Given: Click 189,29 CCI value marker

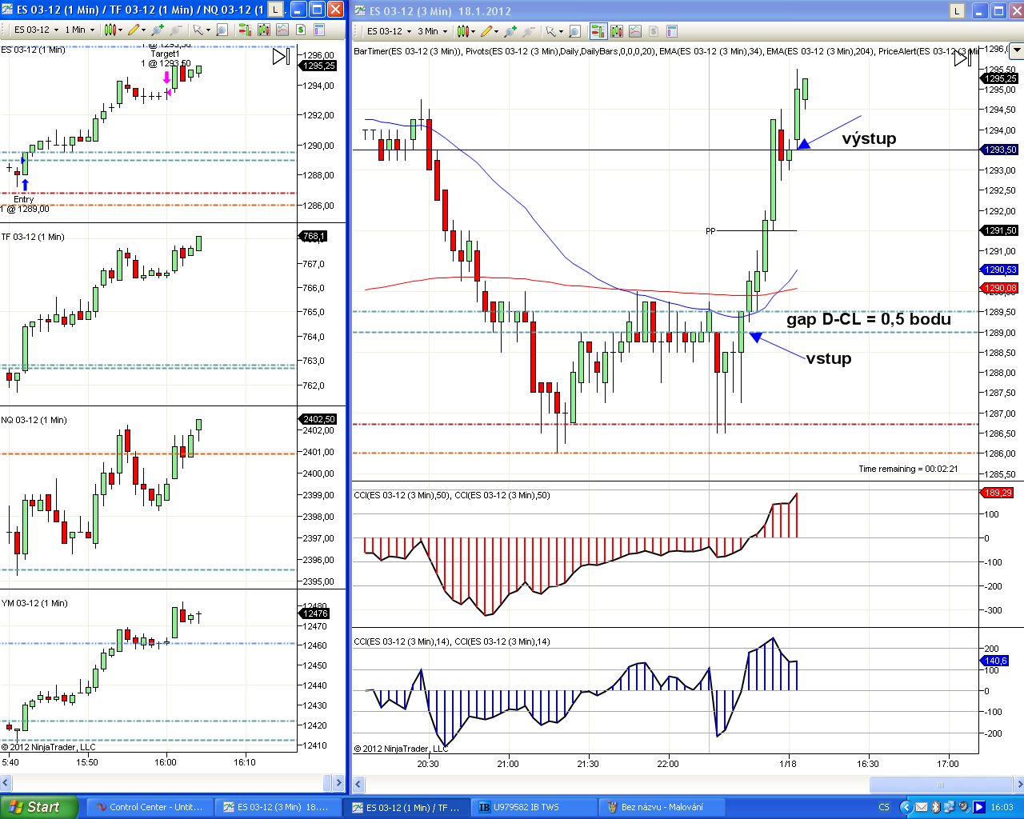Looking at the screenshot, I should click(x=998, y=493).
